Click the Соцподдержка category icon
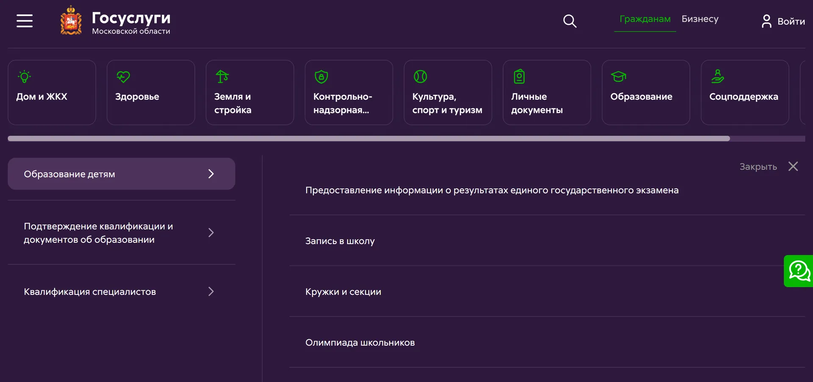This screenshot has width=813, height=382. coord(718,77)
